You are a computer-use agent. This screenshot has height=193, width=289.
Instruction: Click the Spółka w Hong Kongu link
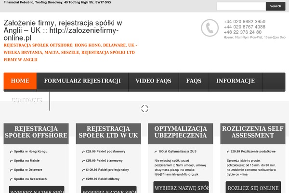(31, 152)
